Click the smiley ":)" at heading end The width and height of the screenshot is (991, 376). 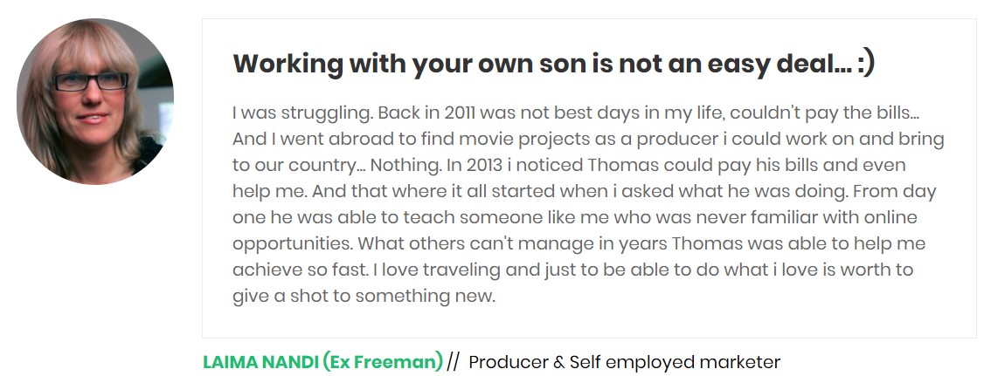click(865, 64)
